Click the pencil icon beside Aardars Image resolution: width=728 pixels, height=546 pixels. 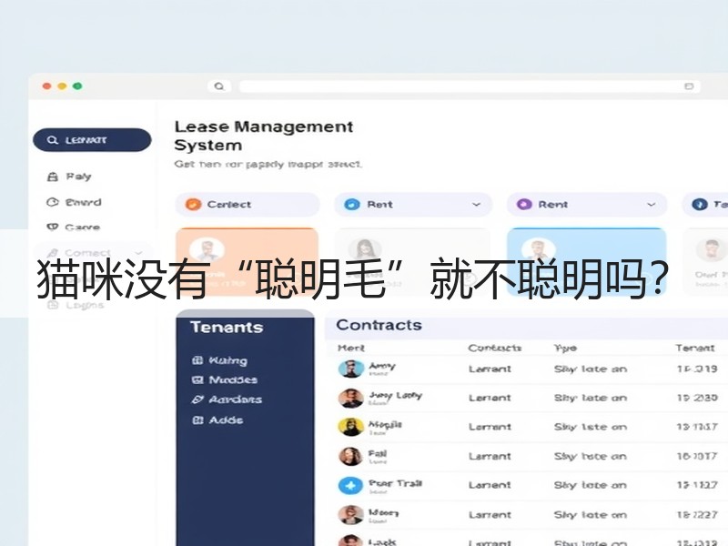pyautogui.click(x=197, y=399)
